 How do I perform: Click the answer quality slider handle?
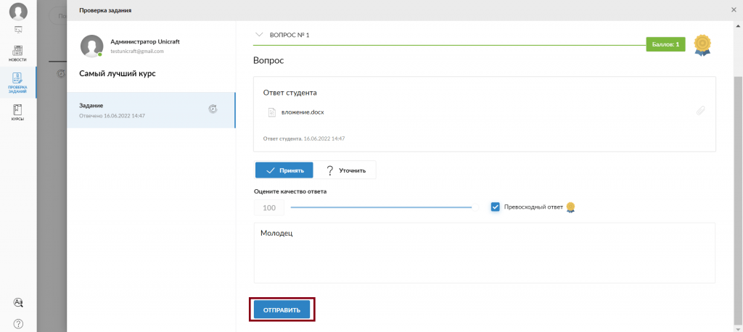tap(475, 207)
